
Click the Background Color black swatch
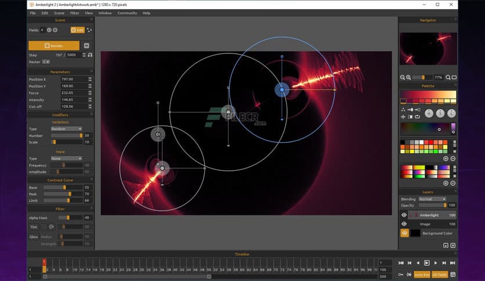[x=415, y=233]
